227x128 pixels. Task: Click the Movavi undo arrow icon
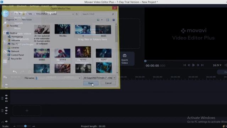tap(15, 72)
